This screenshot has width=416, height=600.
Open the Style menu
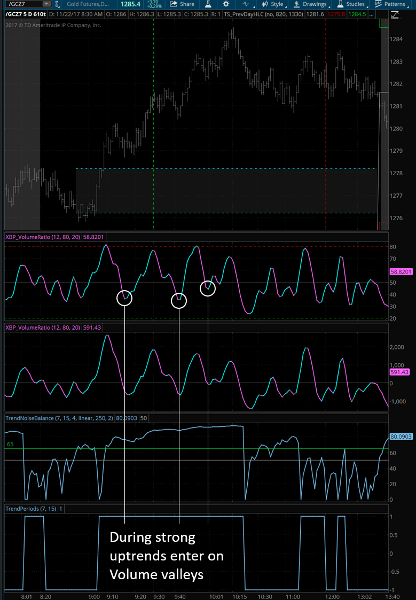click(x=273, y=4)
